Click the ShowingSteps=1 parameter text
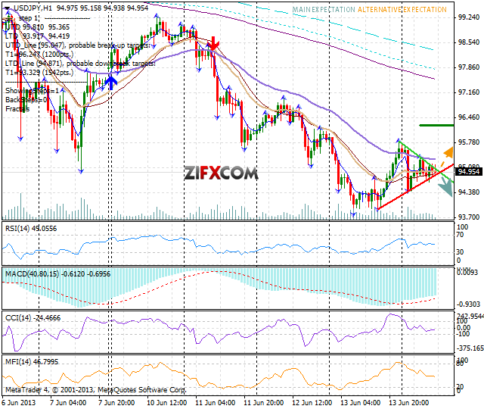484x409 pixels. (32, 91)
